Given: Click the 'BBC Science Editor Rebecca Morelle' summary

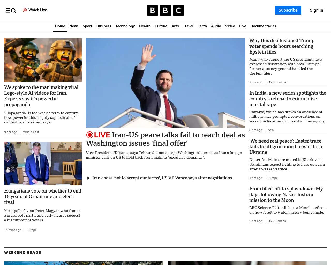Looking at the screenshot, I should tap(288, 210).
